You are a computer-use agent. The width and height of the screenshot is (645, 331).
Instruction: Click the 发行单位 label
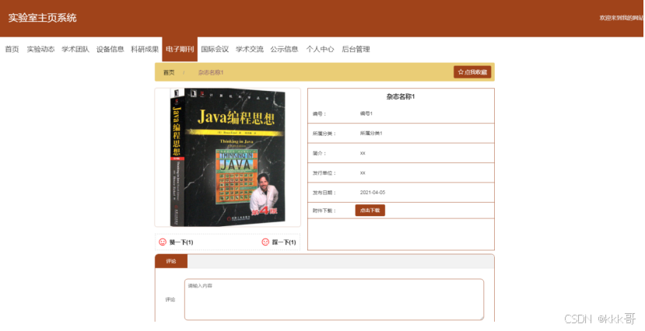(x=324, y=173)
